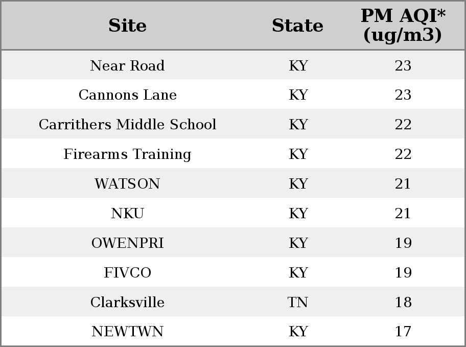Select the Clarksville site cell

click(x=127, y=303)
